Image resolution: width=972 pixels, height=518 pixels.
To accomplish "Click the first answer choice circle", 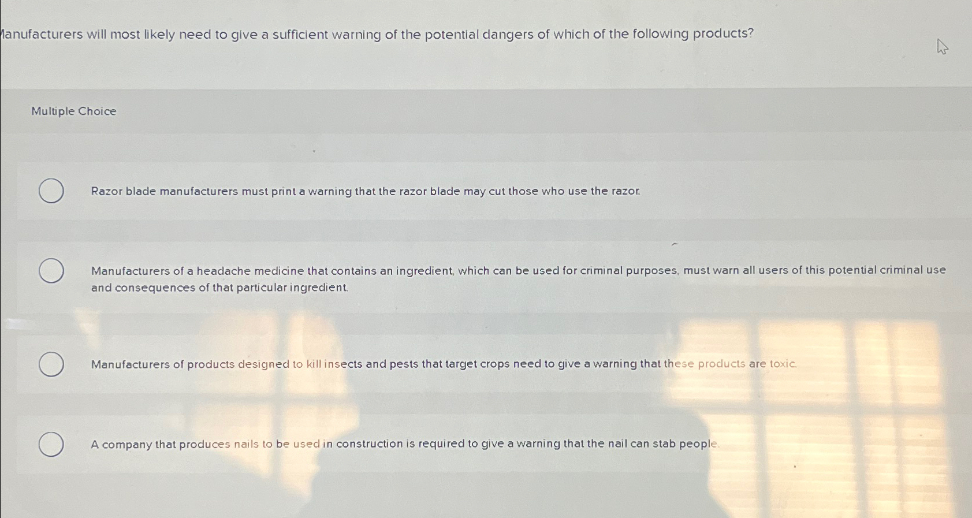I will [51, 191].
